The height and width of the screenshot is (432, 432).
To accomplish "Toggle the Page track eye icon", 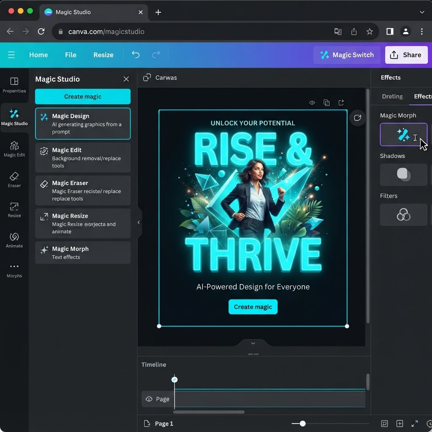I will coord(149,399).
